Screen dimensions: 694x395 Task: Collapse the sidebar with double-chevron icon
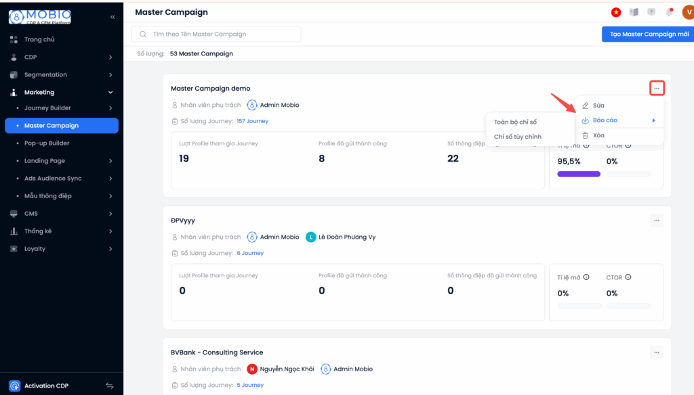pyautogui.click(x=113, y=17)
